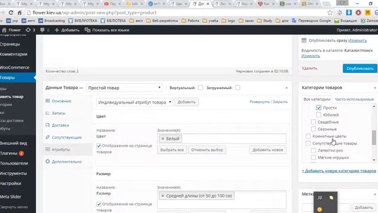Check the Юбилей category

point(319,115)
